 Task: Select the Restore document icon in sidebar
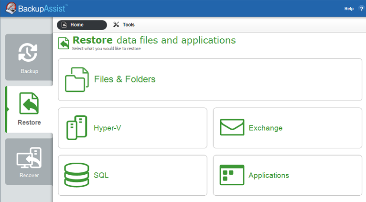click(29, 103)
